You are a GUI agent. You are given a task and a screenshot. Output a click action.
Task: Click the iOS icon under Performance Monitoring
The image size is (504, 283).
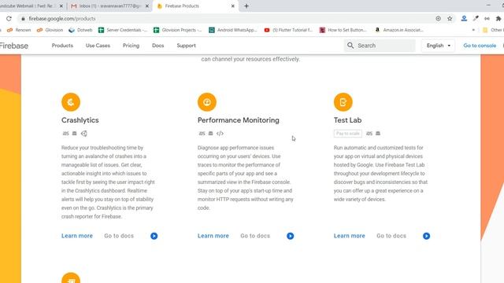(x=202, y=134)
